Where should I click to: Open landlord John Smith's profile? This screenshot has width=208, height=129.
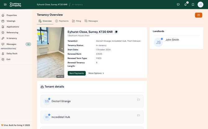[172, 40]
